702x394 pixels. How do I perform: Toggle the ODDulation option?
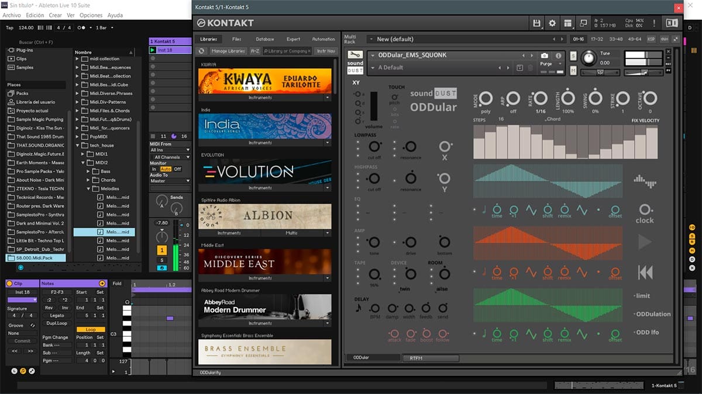pos(652,314)
